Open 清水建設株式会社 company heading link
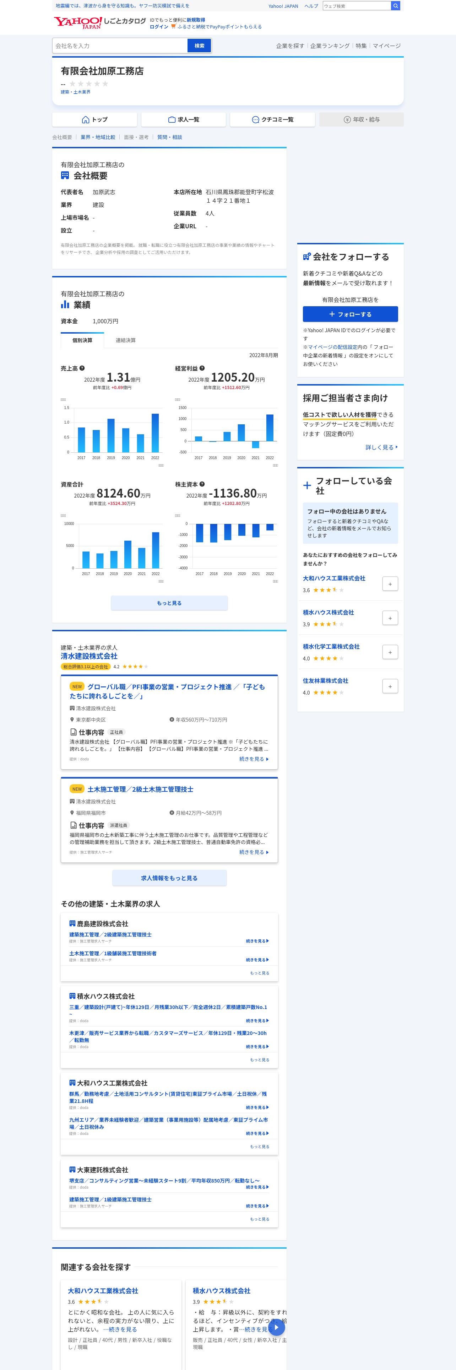 89,656
